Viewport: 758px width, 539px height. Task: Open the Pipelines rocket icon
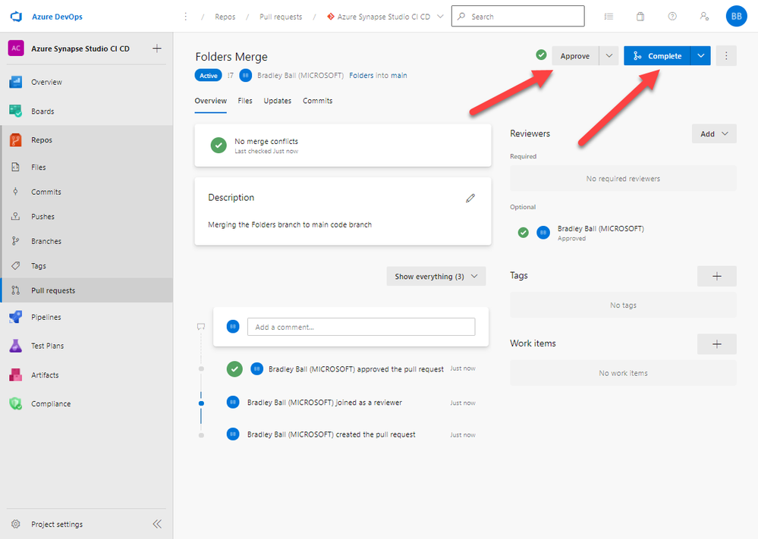click(15, 317)
